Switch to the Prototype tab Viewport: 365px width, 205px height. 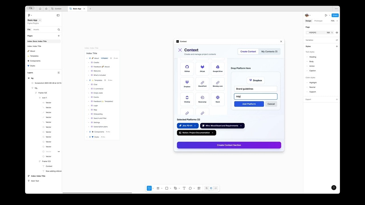point(318,20)
